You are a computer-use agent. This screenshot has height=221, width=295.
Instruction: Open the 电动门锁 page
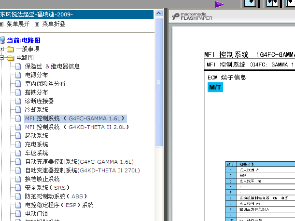(x=36, y=213)
